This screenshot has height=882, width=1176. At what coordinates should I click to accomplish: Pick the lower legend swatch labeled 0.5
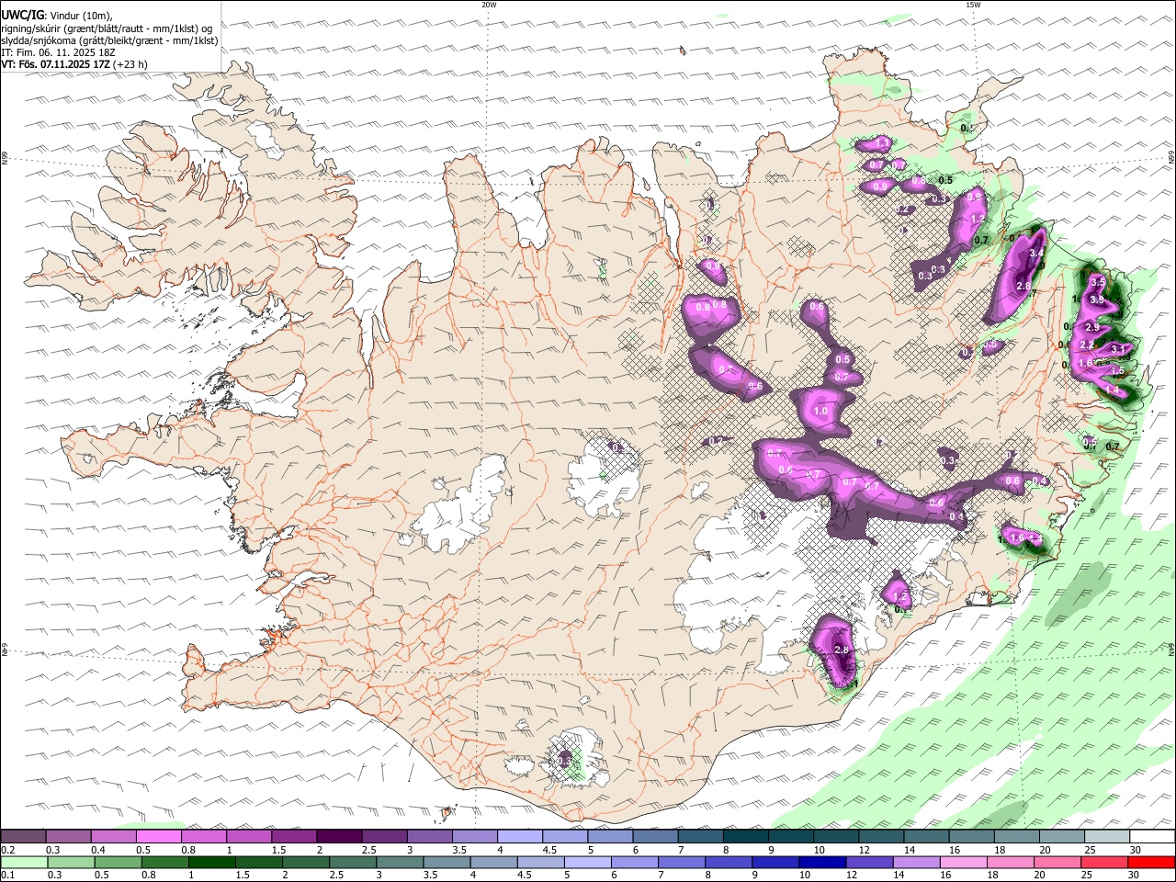pos(118,863)
